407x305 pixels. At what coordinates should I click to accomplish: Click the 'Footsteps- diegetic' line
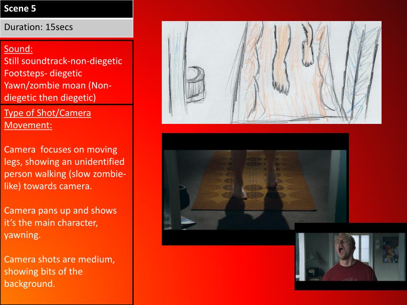tap(43, 73)
